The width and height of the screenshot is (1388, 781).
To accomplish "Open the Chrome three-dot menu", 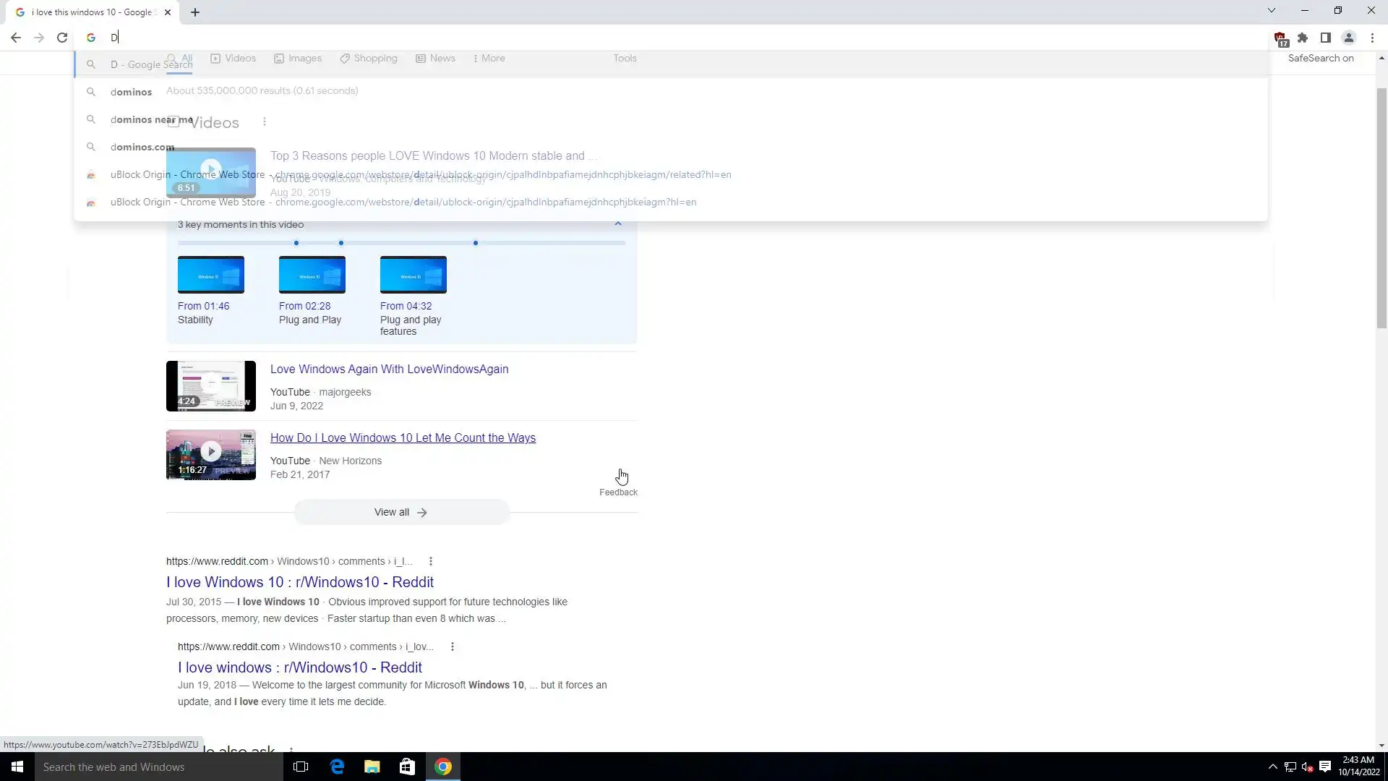I will (1372, 38).
